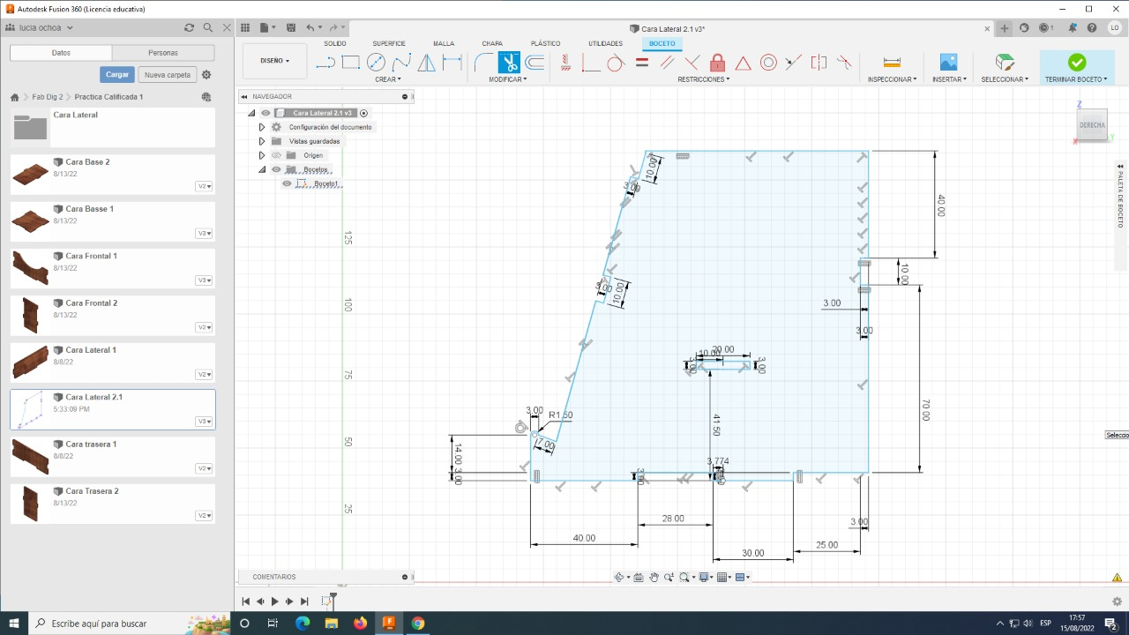Hide Boceto1 sketch

point(287,183)
